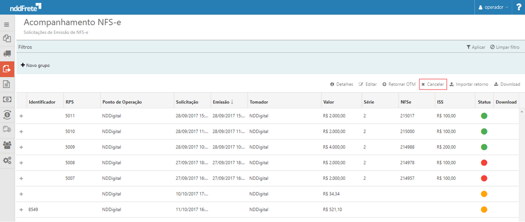Click Importar retorno in the toolbar
This screenshot has width=525, height=222.
pyautogui.click(x=469, y=84)
